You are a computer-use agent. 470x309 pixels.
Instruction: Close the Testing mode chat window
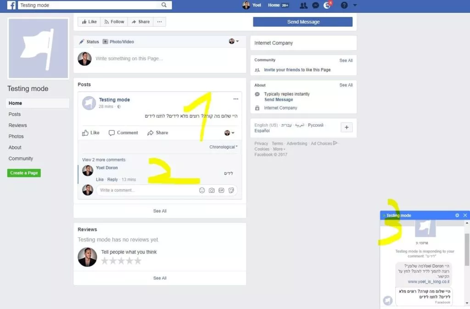point(465,215)
